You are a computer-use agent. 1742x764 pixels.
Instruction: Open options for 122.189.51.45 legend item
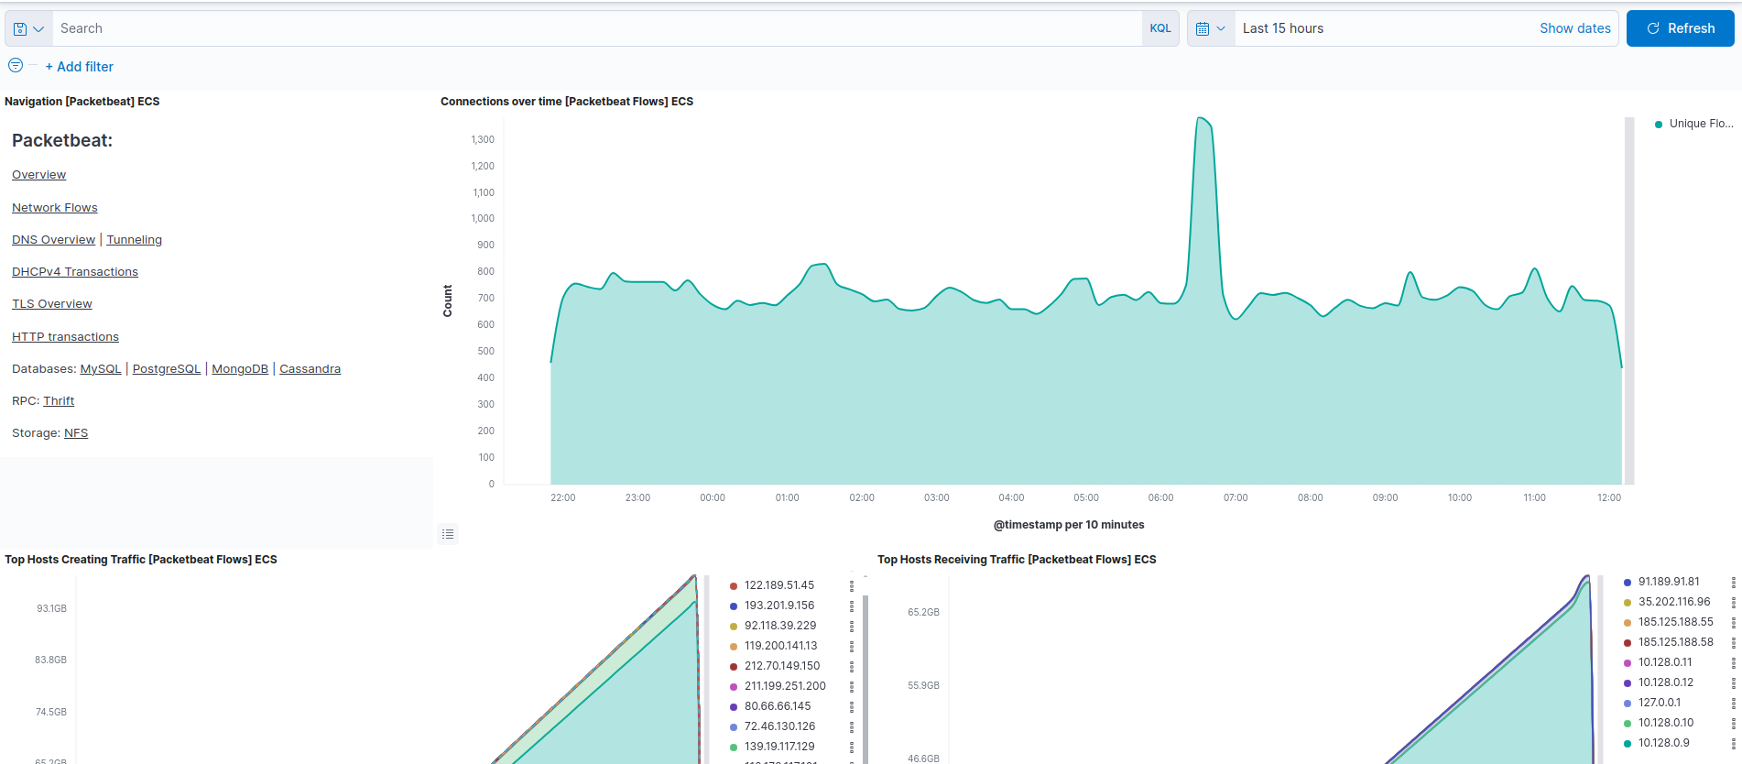click(852, 585)
